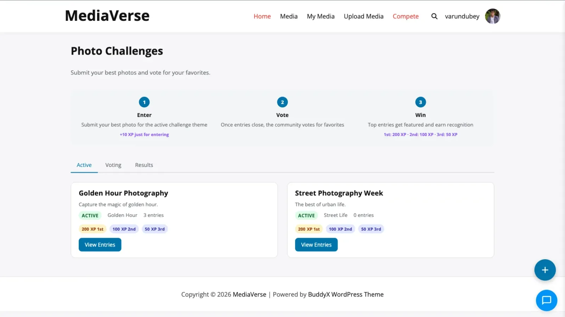Screen dimensions: 565x317
Task: Click the step 2 Vote circle
Action: (x=282, y=102)
